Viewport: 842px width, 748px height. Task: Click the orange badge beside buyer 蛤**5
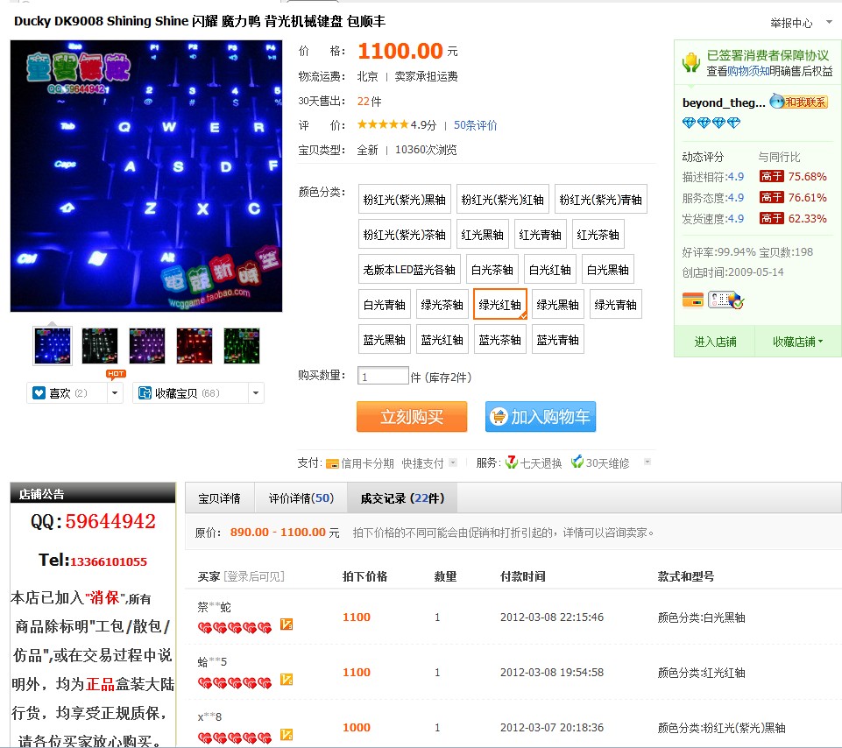pyautogui.click(x=287, y=680)
